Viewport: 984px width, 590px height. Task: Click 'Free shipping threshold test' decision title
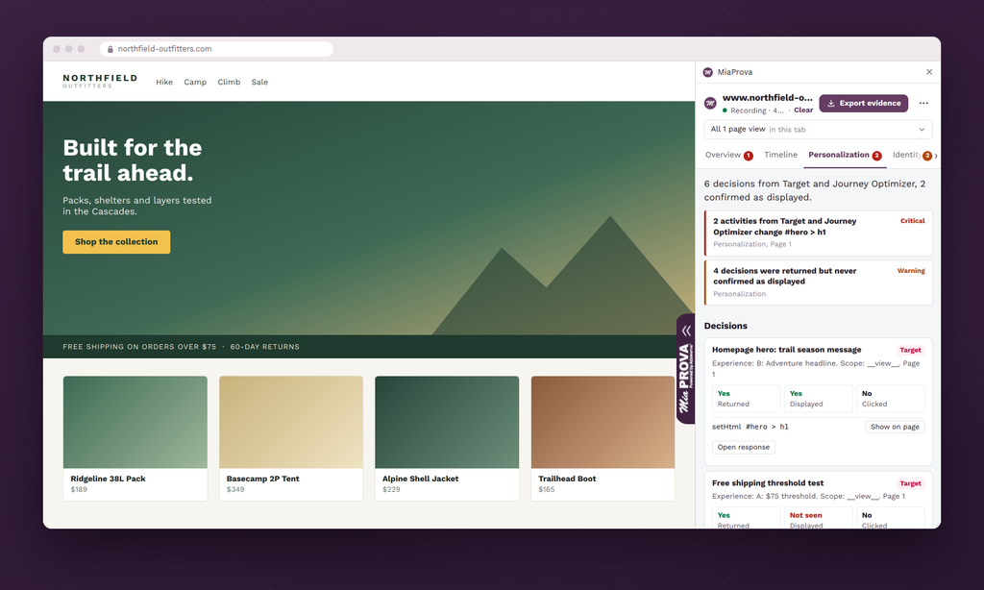[x=768, y=482]
